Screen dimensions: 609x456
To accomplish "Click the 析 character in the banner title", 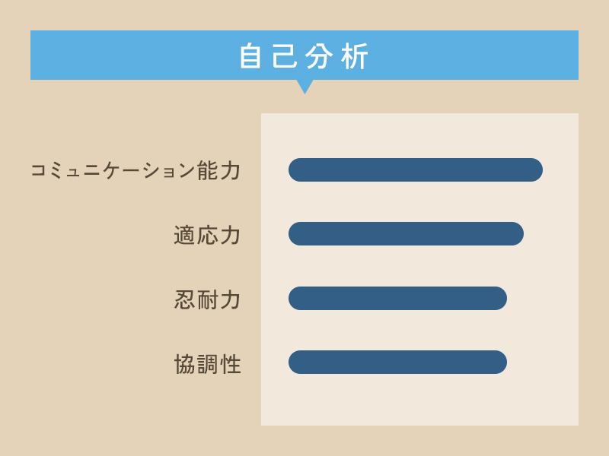I will (355, 56).
